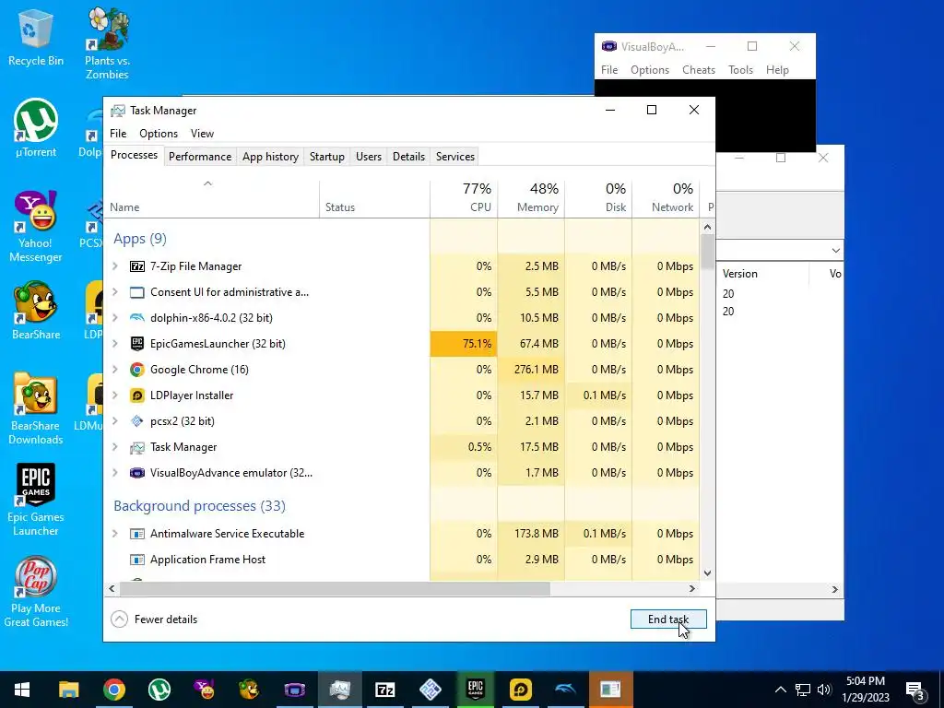The image size is (944, 708).
Task: Click the dolphin-x86-4.0.2 process icon
Action: [x=137, y=318]
